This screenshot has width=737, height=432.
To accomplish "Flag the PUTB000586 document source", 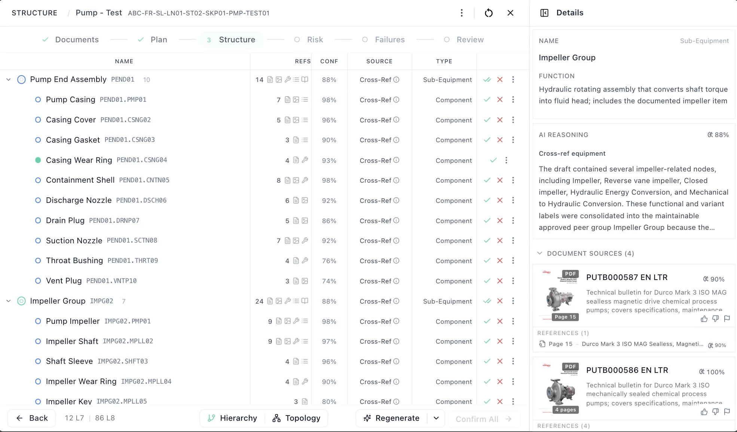I will tap(727, 412).
